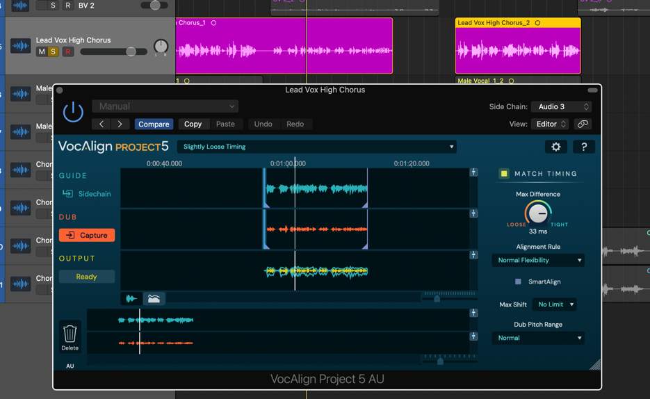Select the pitch contour view icon
This screenshot has width=650, height=399.
pyautogui.click(x=154, y=298)
